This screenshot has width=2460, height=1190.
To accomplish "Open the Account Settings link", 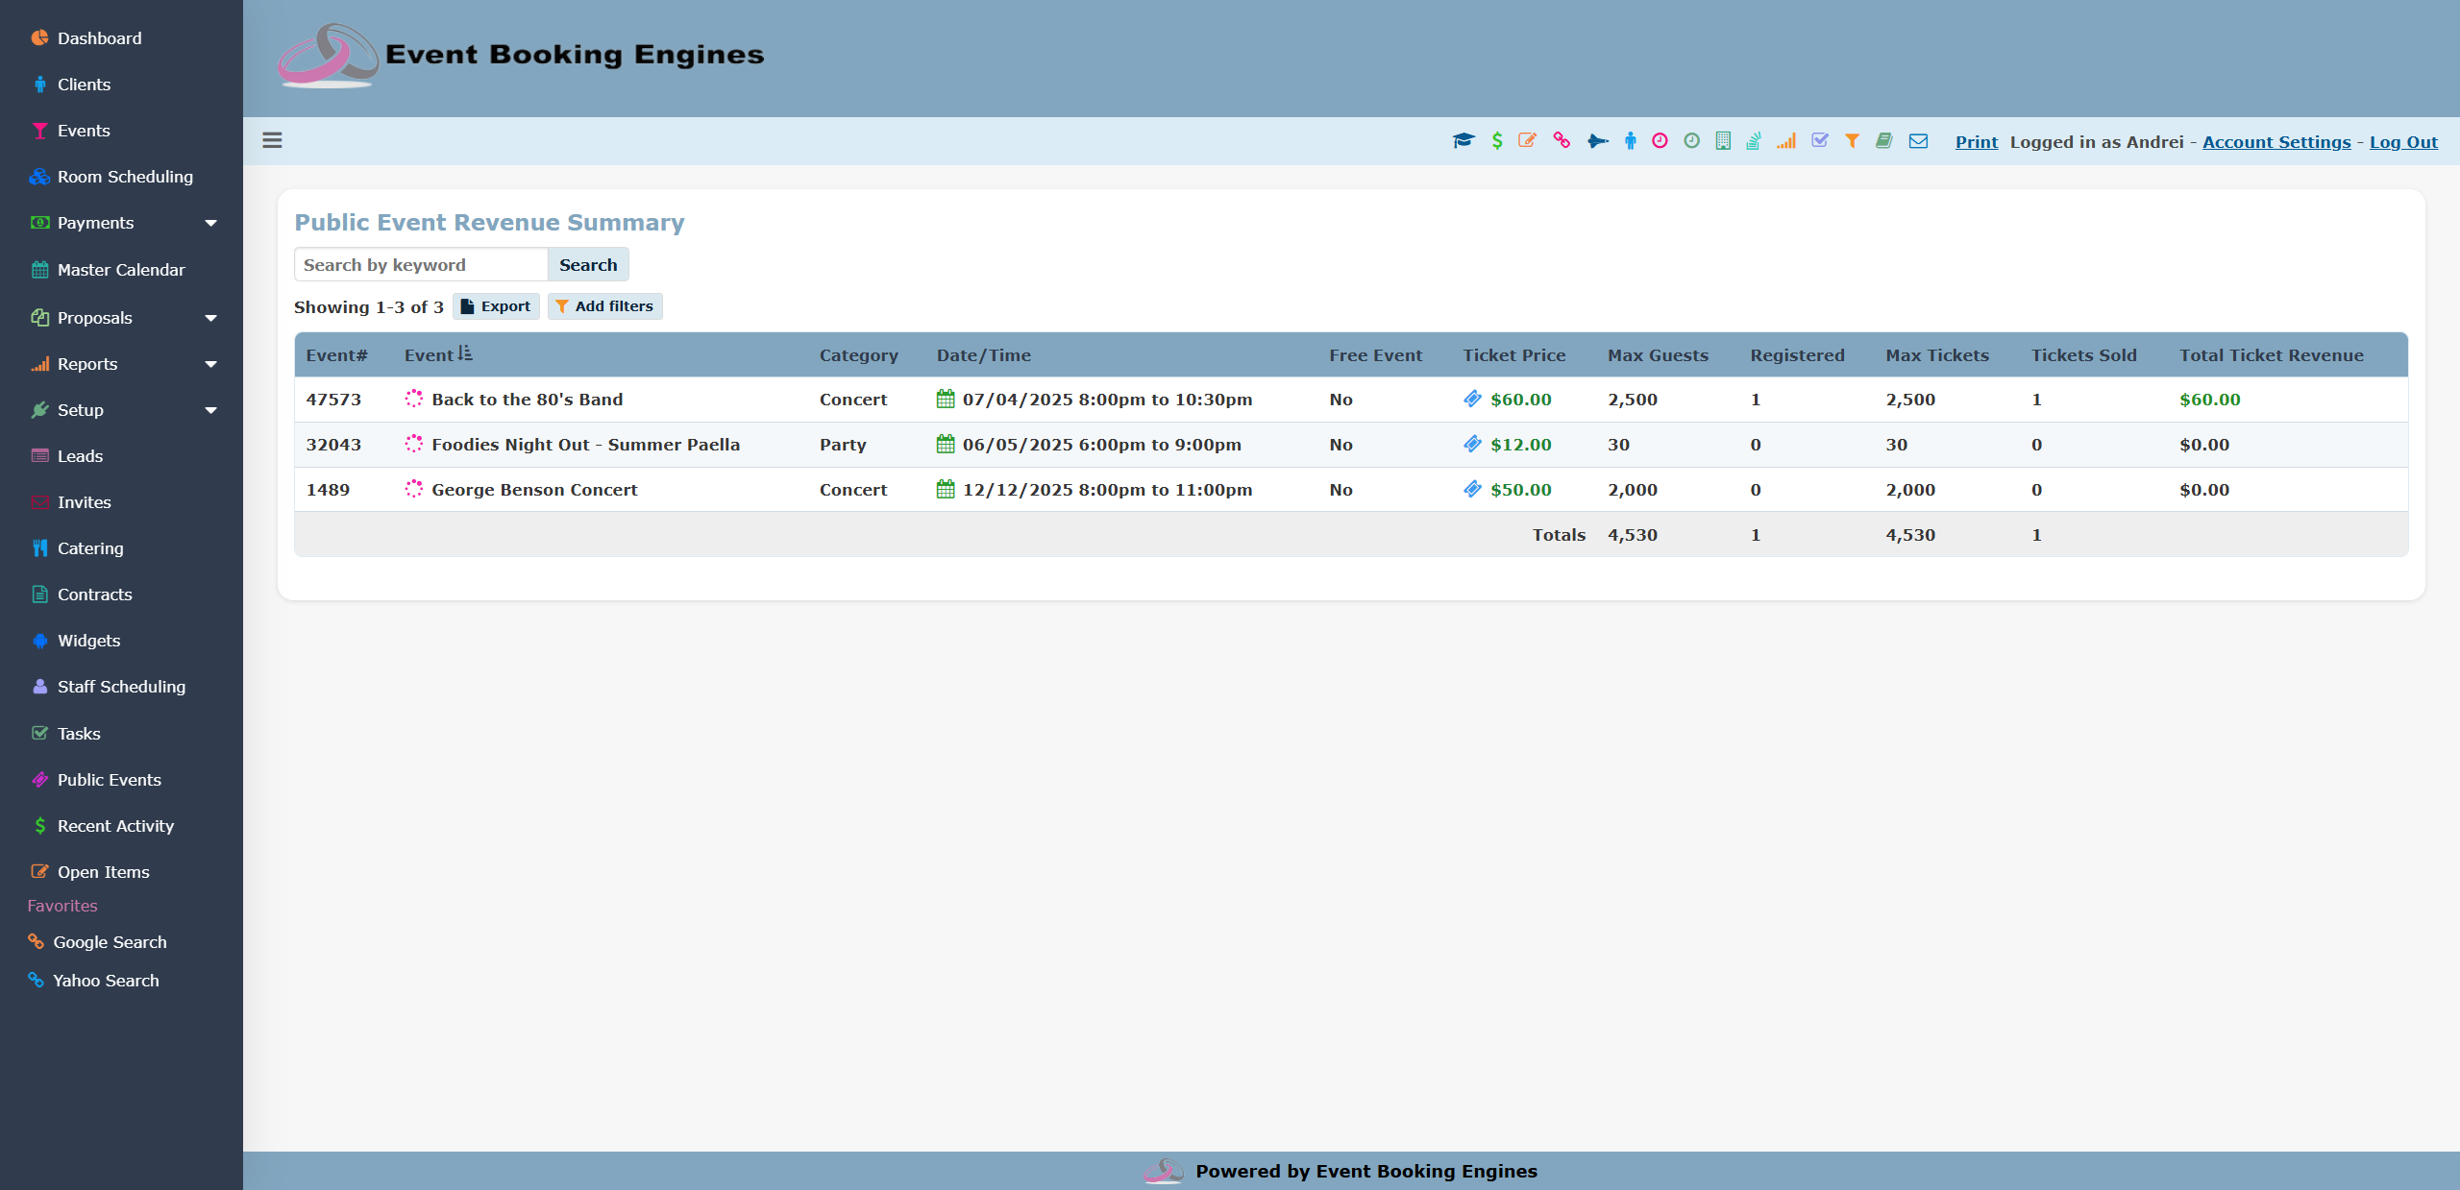I will (2275, 142).
